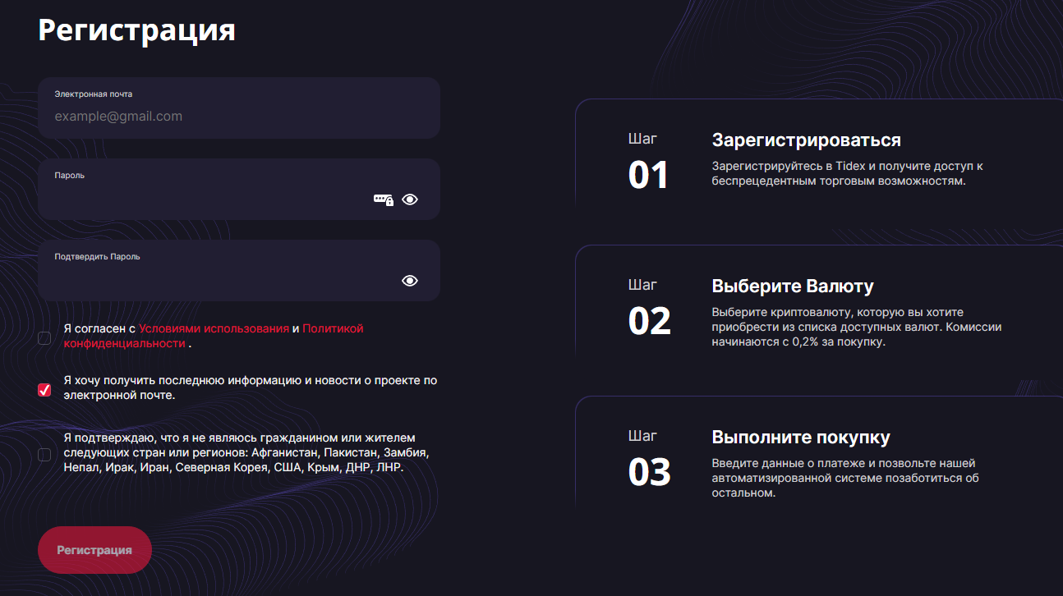Click the password generator icon

[x=383, y=199]
